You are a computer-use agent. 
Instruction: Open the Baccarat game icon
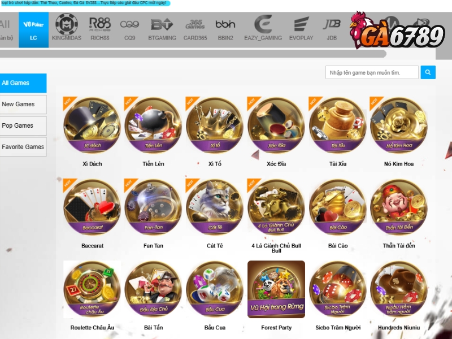point(92,207)
